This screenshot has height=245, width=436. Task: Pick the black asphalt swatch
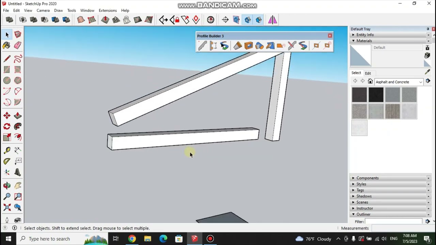pos(376,95)
